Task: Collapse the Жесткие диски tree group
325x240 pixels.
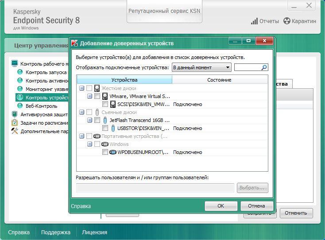Action: point(81,88)
